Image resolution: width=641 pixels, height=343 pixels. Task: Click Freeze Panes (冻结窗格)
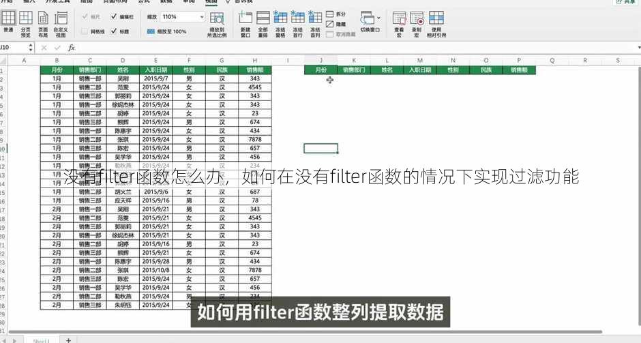[280, 24]
